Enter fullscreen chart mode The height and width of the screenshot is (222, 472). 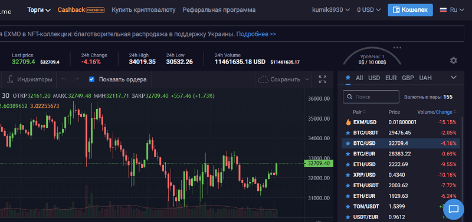323,79
